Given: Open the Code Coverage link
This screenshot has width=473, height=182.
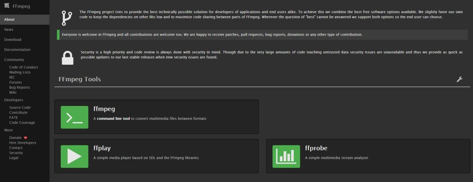Looking at the screenshot, I should pos(22,122).
